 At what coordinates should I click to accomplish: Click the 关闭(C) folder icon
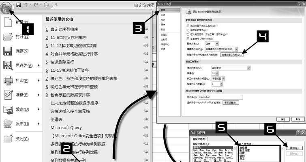coord(8,139)
